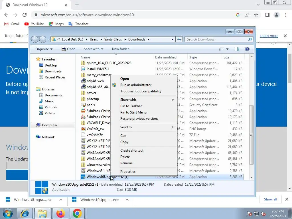Viewport: 292px width, 219px height.
Task: Click the Explorer forward arrow button
Action: coord(42,39)
